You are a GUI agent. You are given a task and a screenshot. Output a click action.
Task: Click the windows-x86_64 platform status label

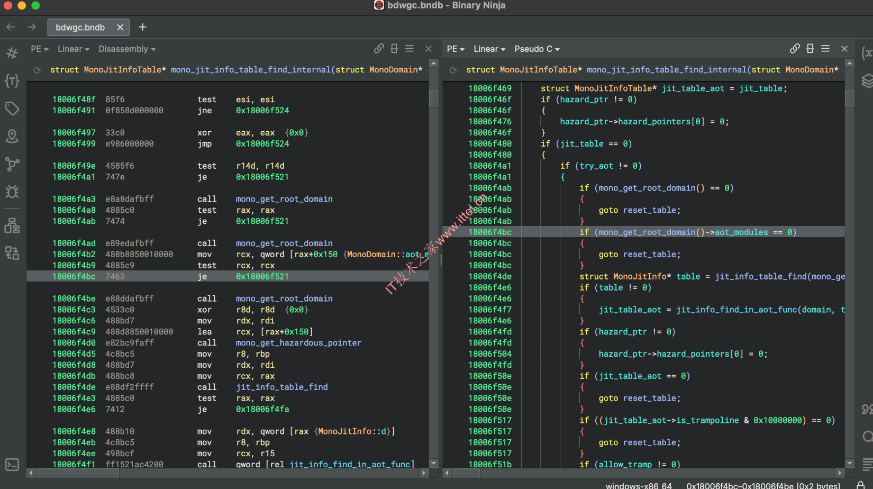click(x=638, y=485)
